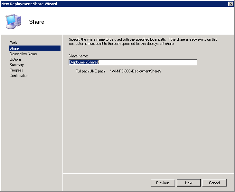Click the \\VM-PC-003\DeploymentShare$ UNC path text
This screenshot has width=235, height=192.
(135, 71)
